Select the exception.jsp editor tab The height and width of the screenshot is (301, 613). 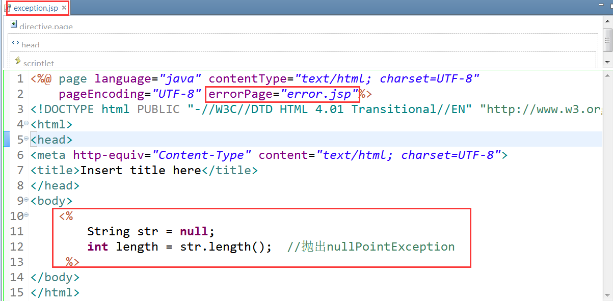[36, 8]
